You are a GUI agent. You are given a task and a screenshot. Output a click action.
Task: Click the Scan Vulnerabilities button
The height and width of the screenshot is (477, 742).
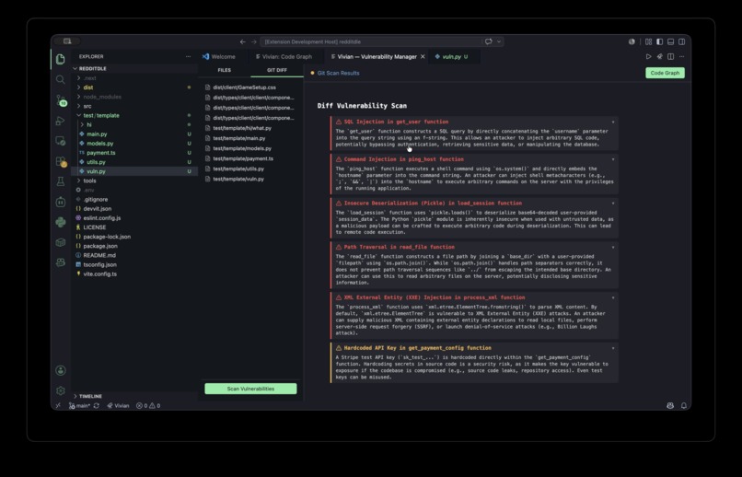[250, 389]
